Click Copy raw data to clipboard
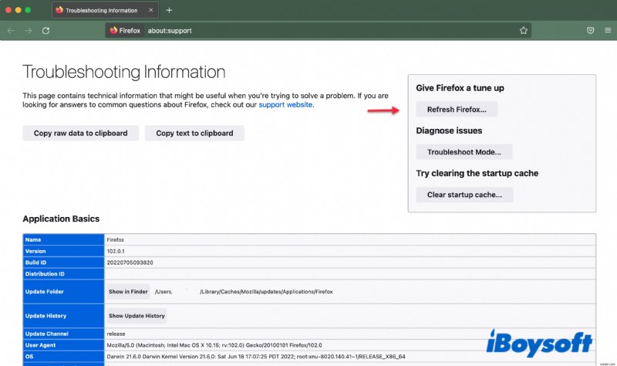 click(80, 133)
